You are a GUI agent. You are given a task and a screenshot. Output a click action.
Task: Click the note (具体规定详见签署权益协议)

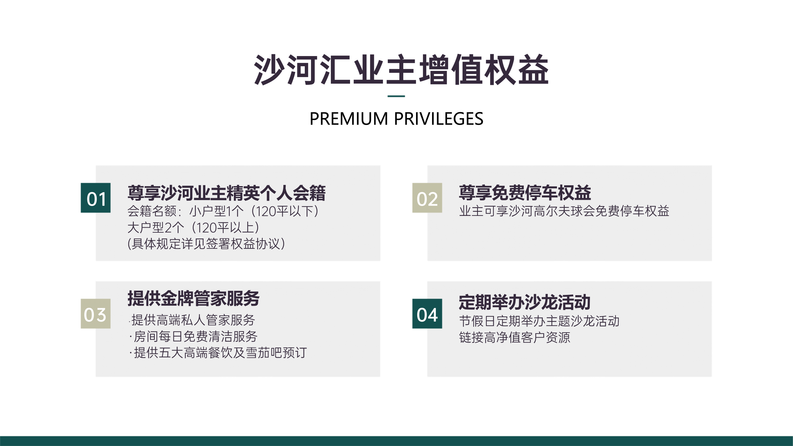click(206, 244)
